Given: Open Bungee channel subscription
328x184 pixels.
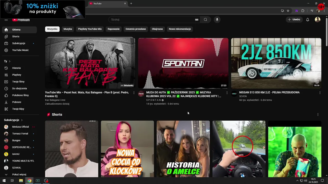Looking at the screenshot, I should 19,141.
